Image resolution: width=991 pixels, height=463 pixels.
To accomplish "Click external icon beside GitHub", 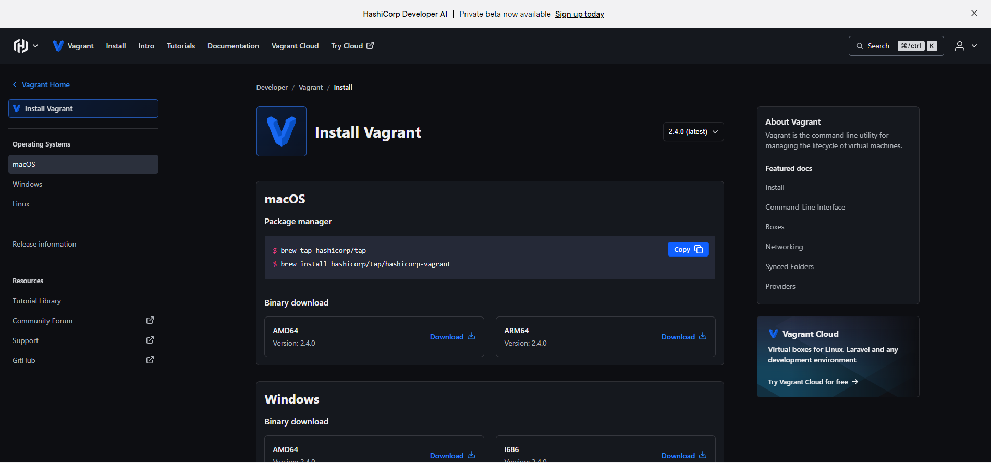I will [x=150, y=360].
